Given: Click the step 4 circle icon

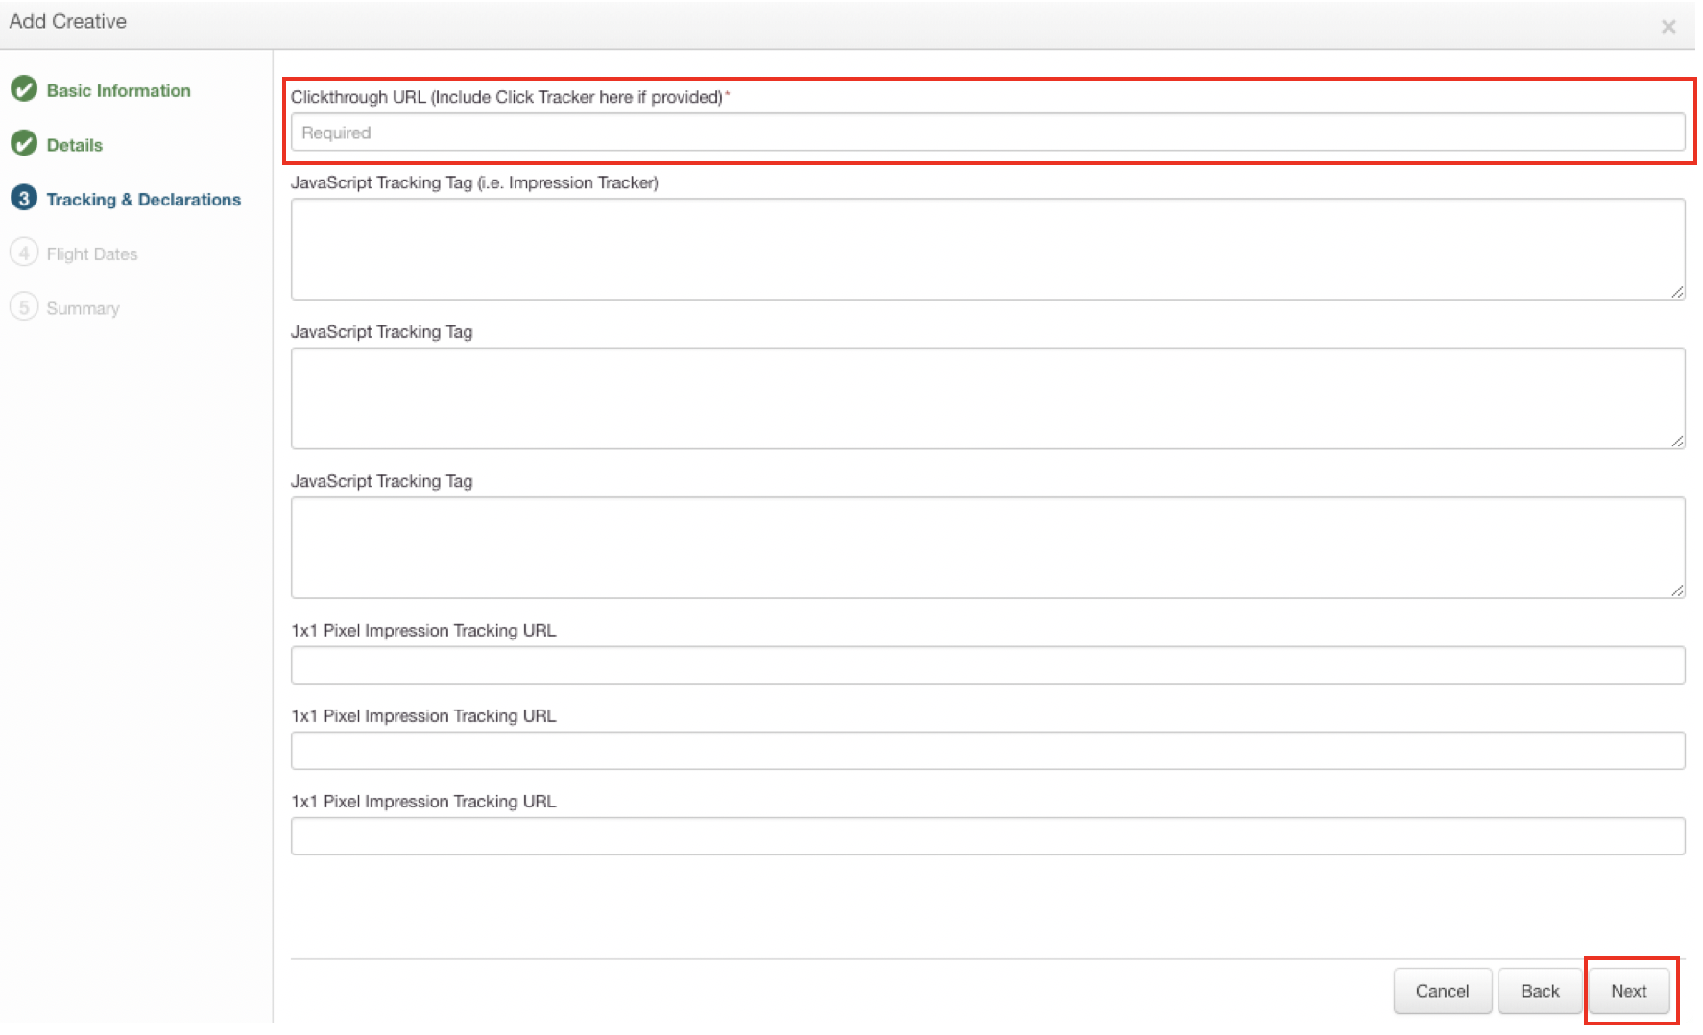Looking at the screenshot, I should coord(24,253).
